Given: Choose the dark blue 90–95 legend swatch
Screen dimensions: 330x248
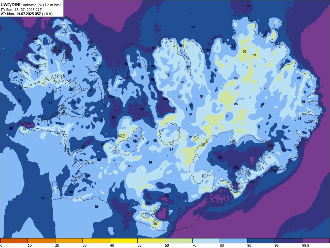Looking at the screenshot, I should click(x=261, y=241).
